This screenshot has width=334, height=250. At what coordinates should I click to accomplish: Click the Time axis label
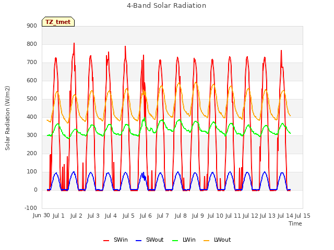click(295, 223)
